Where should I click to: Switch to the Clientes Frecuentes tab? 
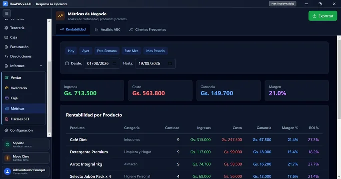(148, 29)
